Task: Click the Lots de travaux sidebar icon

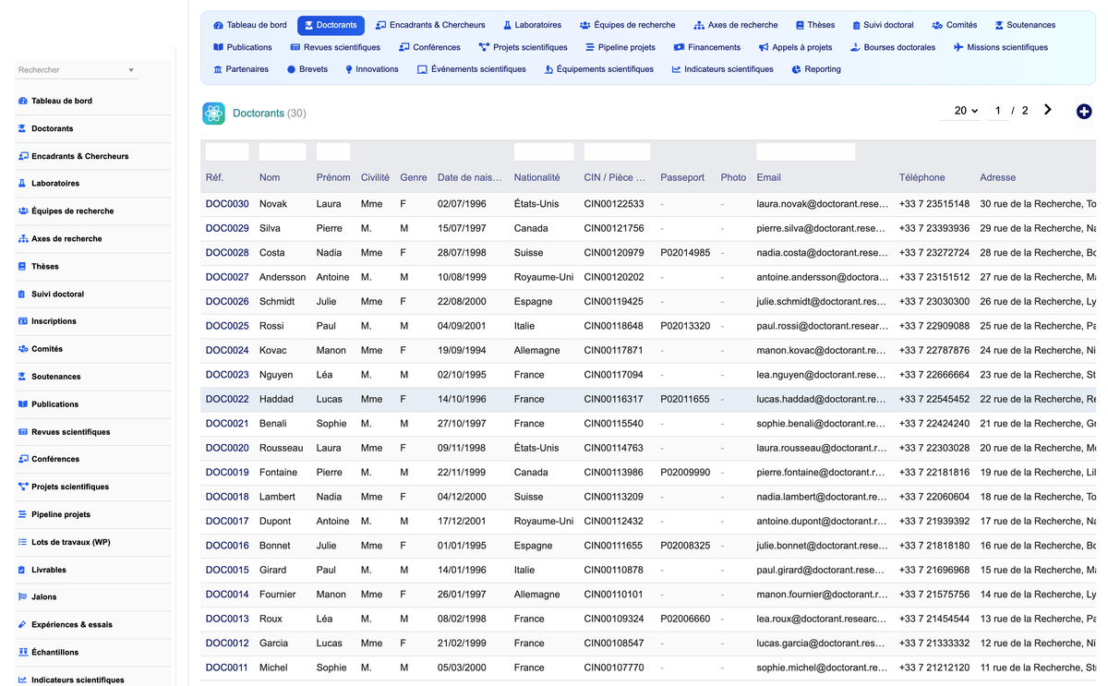Action: click(23, 542)
